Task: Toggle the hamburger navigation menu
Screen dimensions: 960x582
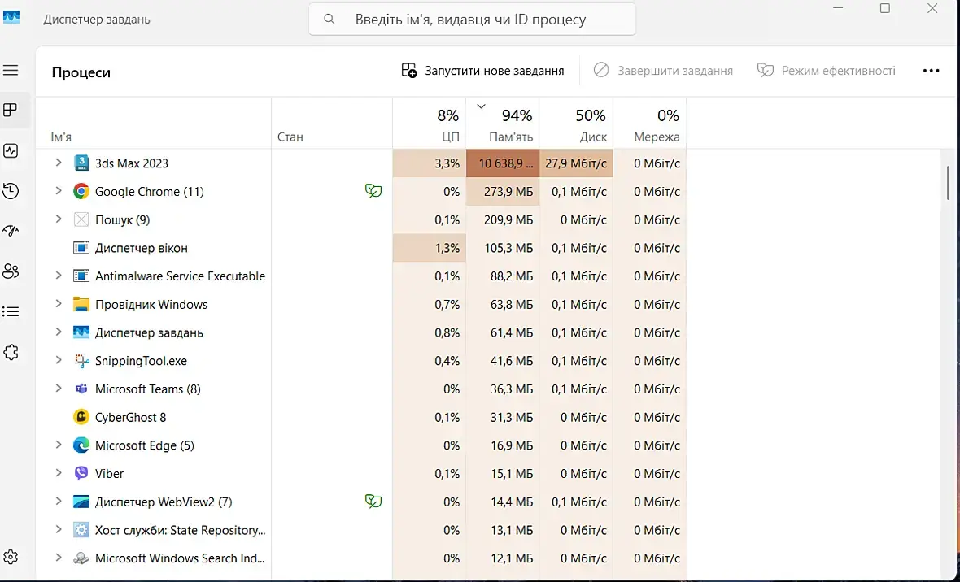Action: (x=11, y=71)
